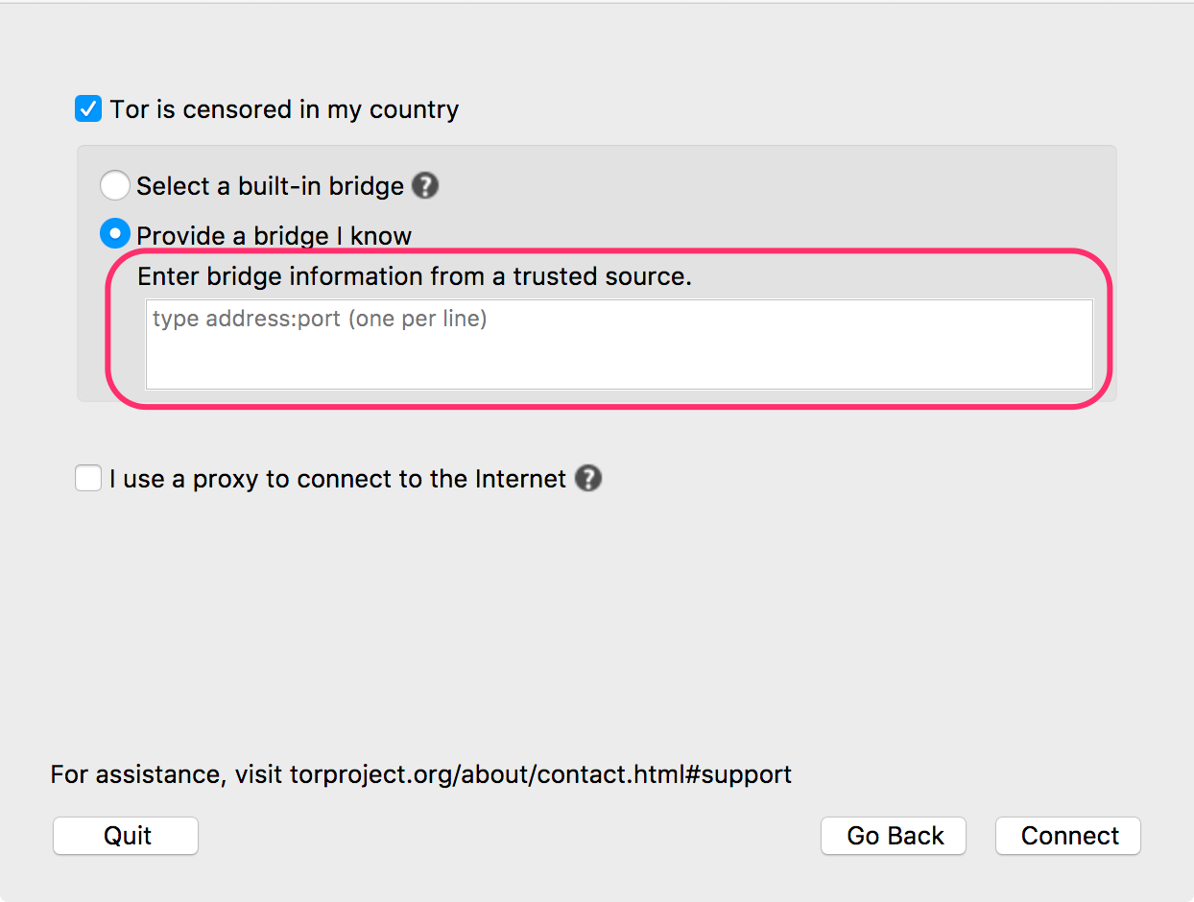
Task: Enable the I use a proxy checkbox
Action: [88, 478]
